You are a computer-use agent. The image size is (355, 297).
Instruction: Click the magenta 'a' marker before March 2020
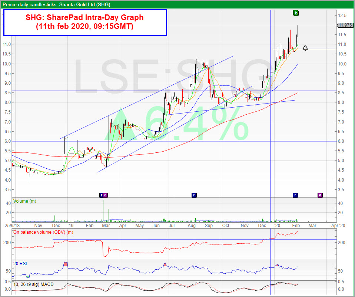320,195
